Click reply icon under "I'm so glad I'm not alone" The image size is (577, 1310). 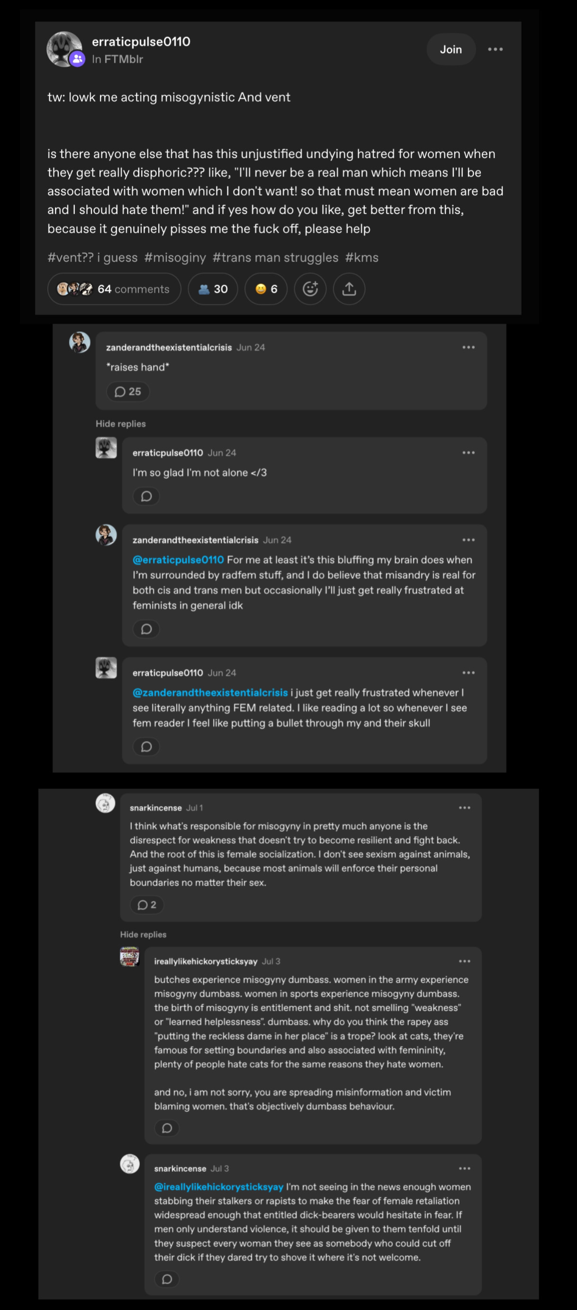146,497
